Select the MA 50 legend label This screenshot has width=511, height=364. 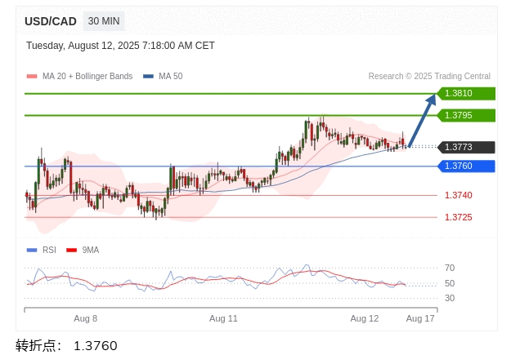coord(170,76)
